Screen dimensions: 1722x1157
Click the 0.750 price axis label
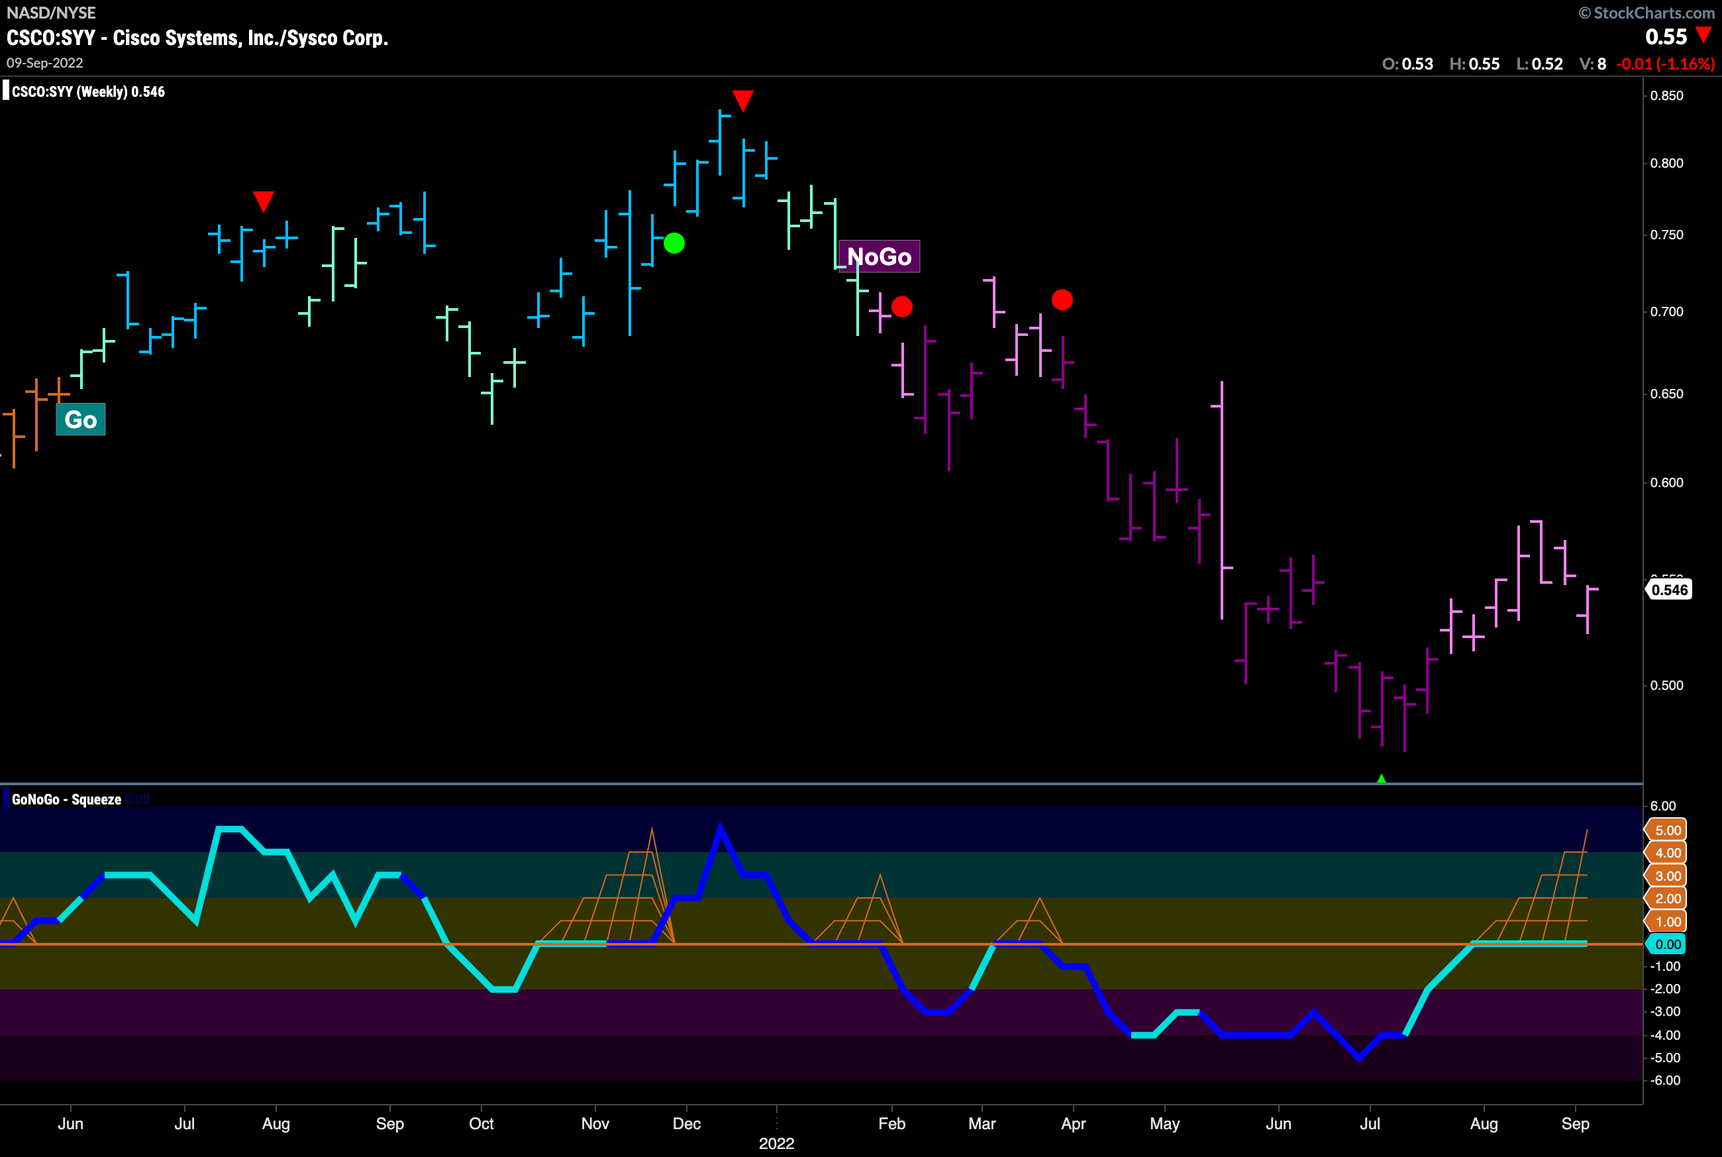pyautogui.click(x=1666, y=235)
